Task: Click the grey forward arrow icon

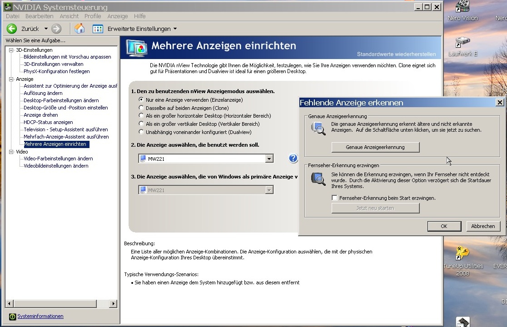Action: pyautogui.click(x=56, y=29)
